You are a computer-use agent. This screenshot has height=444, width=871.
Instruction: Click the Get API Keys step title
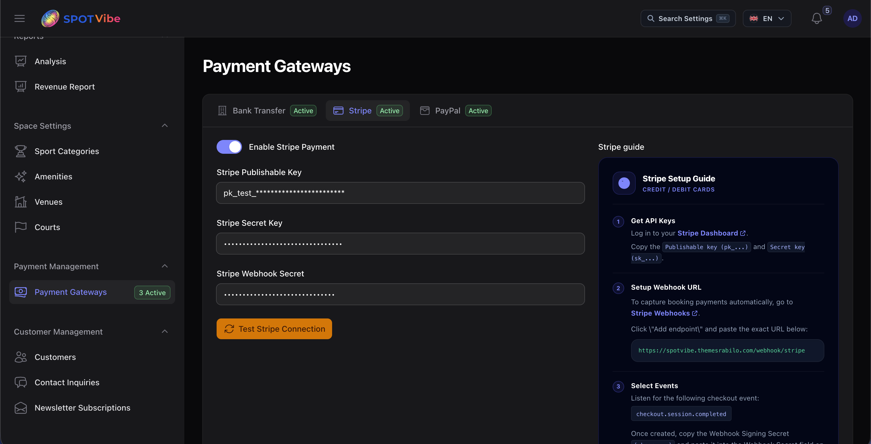tap(653, 221)
